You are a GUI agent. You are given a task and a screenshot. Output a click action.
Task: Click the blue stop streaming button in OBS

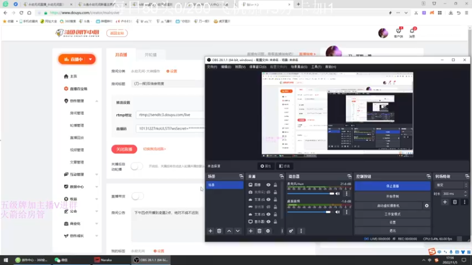click(392, 186)
